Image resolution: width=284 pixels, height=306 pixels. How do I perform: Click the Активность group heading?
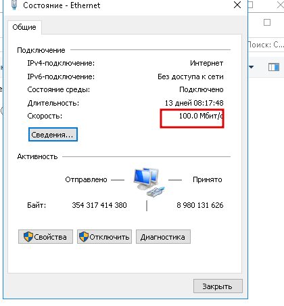[37, 156]
